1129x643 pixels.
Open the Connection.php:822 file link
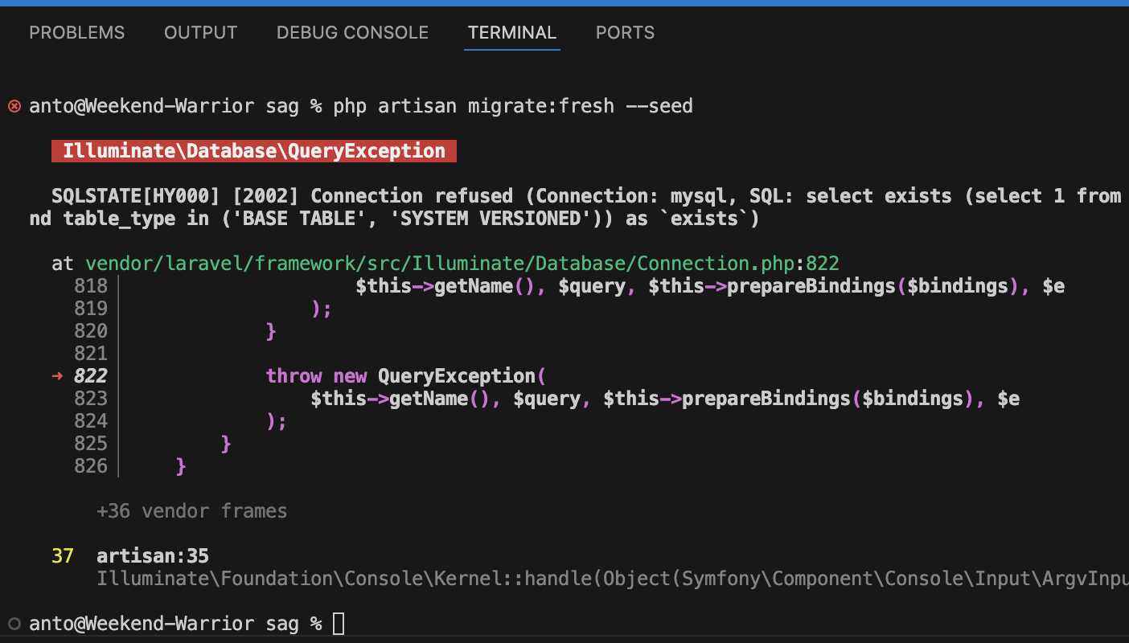pyautogui.click(x=462, y=264)
